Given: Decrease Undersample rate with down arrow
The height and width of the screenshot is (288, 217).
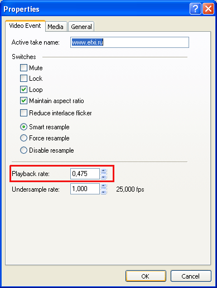Looking at the screenshot, I should point(104,192).
